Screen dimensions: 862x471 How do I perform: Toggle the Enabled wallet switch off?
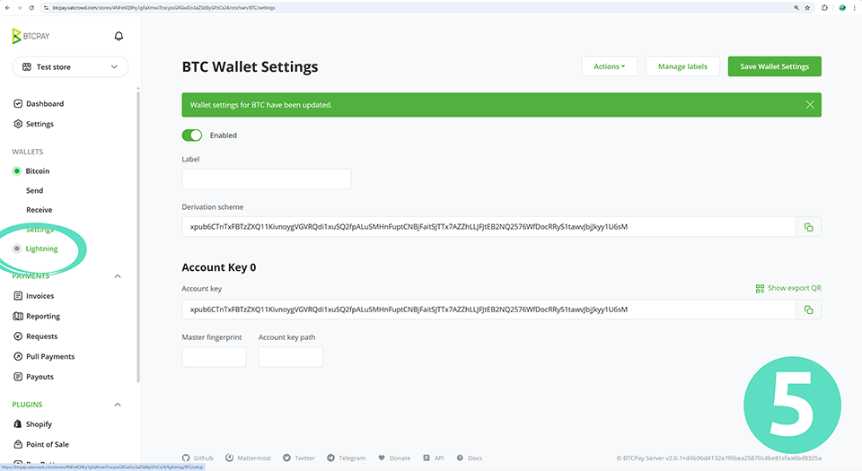pos(192,135)
